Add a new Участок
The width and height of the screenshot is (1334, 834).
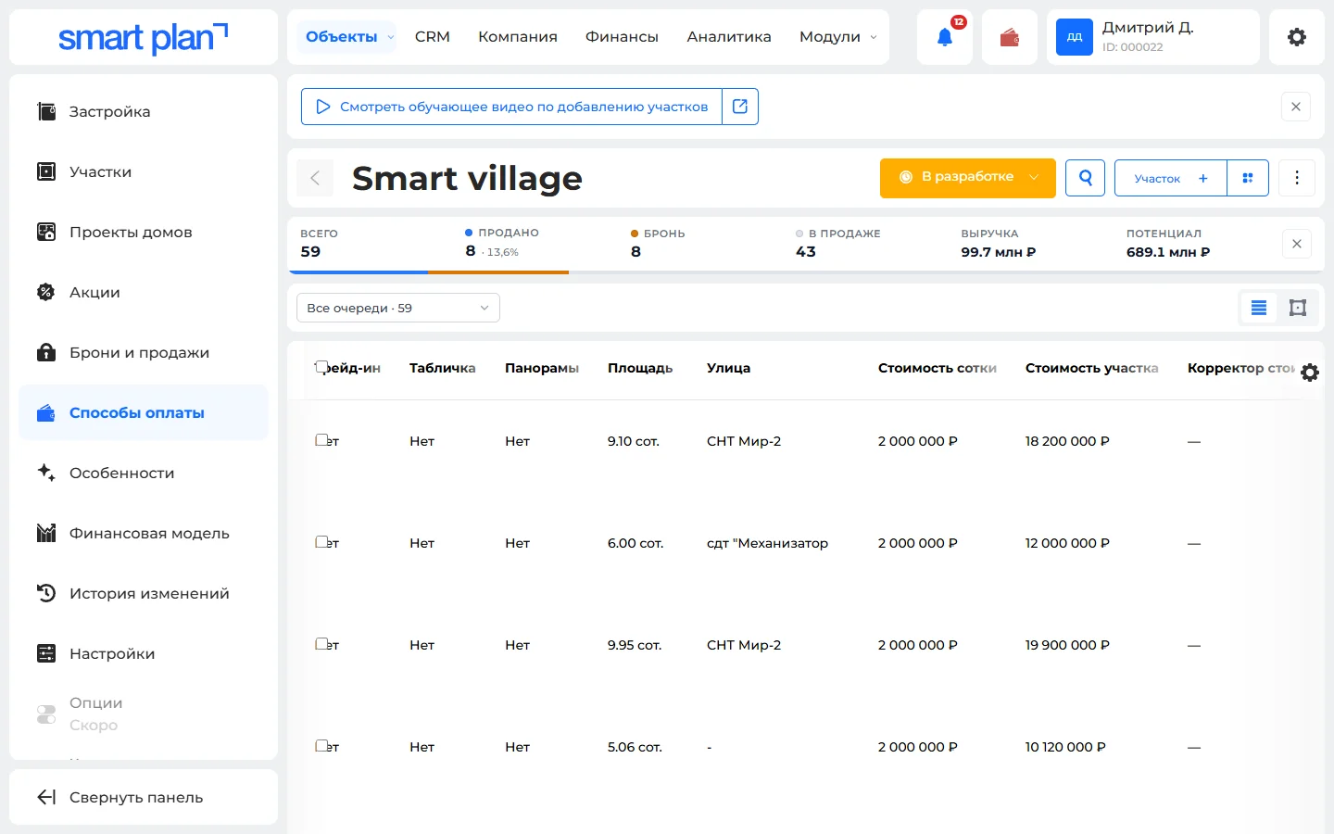1171,178
